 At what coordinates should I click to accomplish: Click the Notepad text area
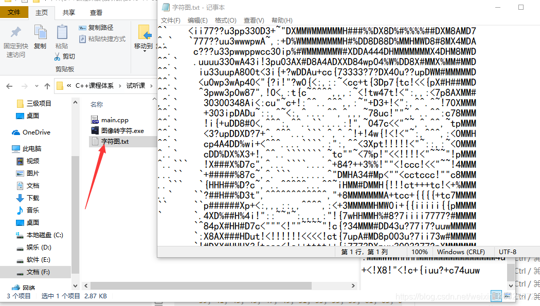349,136
